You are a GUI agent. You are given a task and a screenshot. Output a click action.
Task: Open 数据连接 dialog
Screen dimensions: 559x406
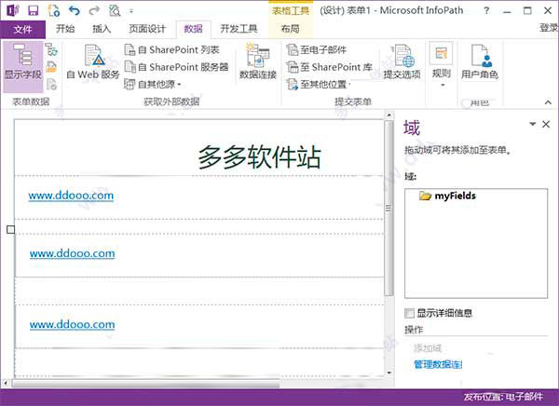(258, 61)
